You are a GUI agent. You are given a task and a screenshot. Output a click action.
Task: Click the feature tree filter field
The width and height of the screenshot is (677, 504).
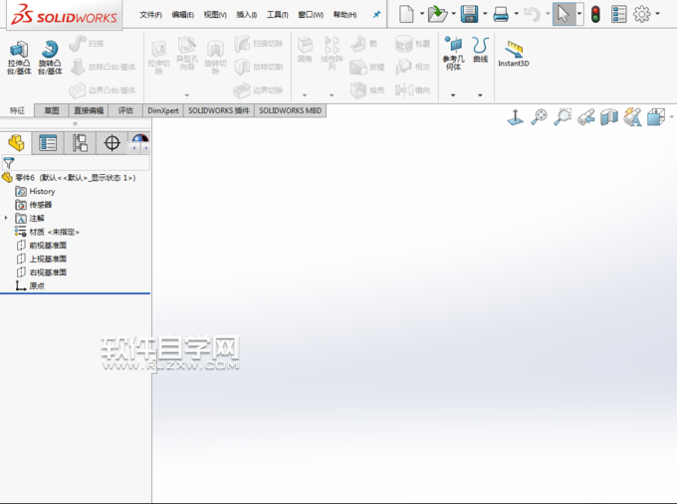click(80, 162)
